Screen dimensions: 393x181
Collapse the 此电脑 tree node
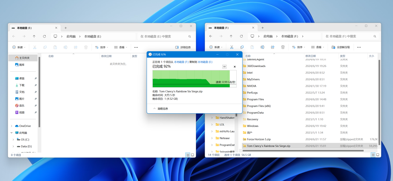coord(12,133)
